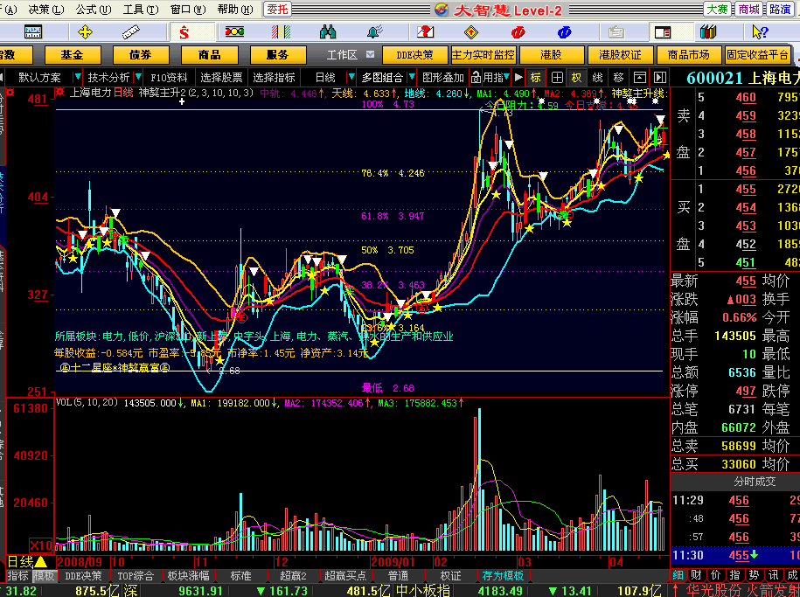Click the crosshair grid 田 icon
The width and height of the screenshot is (800, 597).
point(557,78)
